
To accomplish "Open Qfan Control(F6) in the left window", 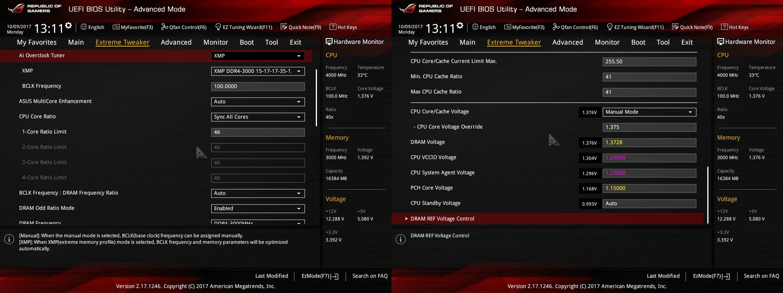I will coord(184,27).
